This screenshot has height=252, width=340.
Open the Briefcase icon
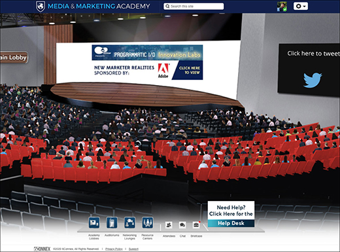click(x=196, y=225)
